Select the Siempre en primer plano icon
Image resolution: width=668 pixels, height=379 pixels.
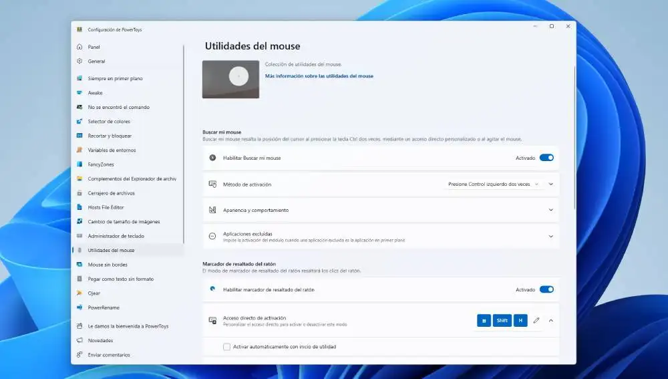coord(79,78)
